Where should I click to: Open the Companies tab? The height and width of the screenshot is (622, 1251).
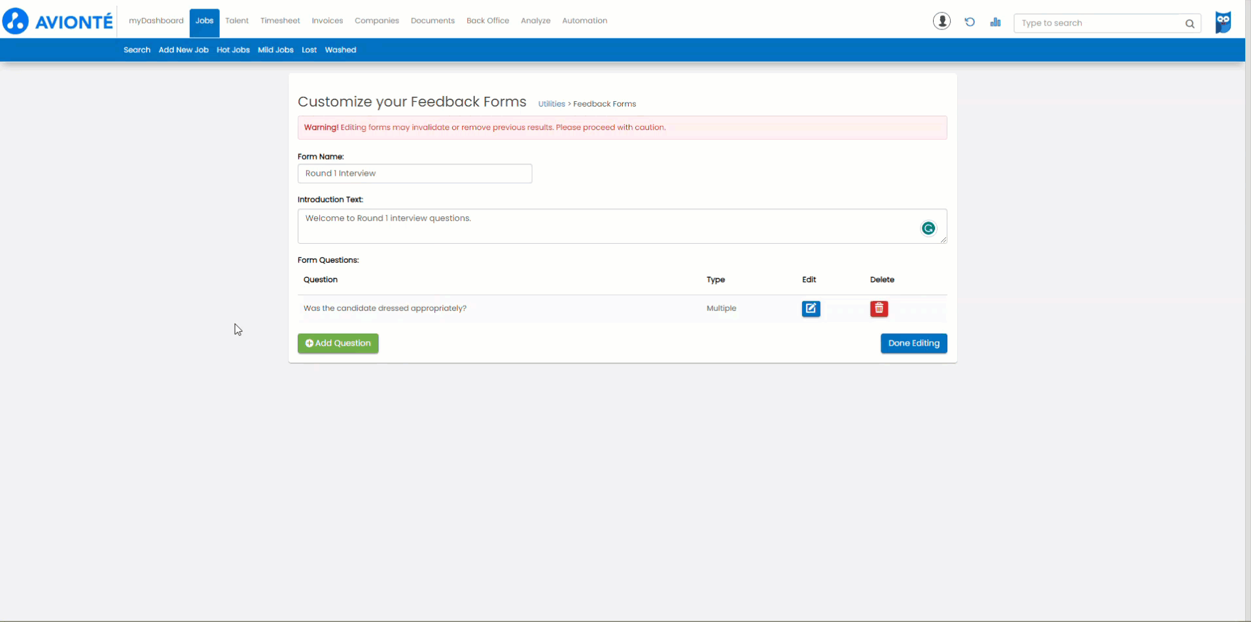(x=377, y=21)
